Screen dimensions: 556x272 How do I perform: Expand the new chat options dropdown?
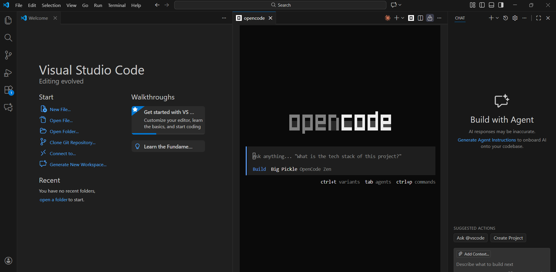tap(497, 18)
